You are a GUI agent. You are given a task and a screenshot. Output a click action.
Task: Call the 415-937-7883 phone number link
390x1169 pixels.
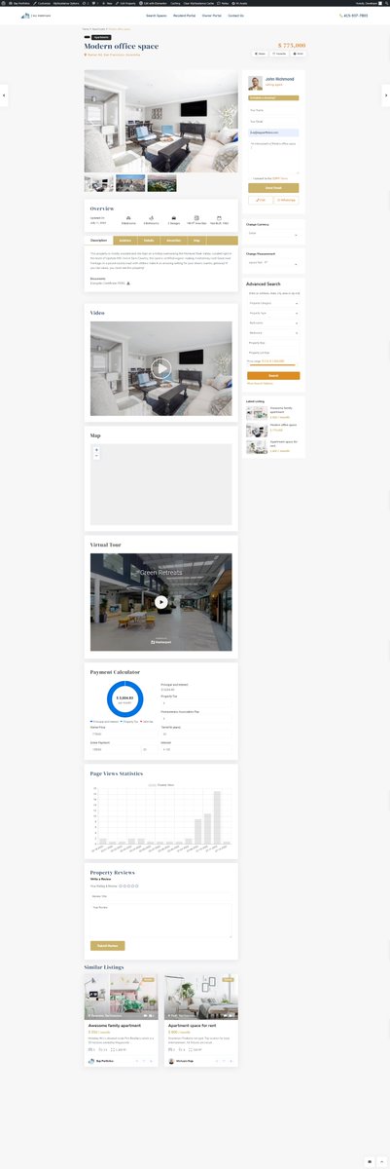click(354, 16)
